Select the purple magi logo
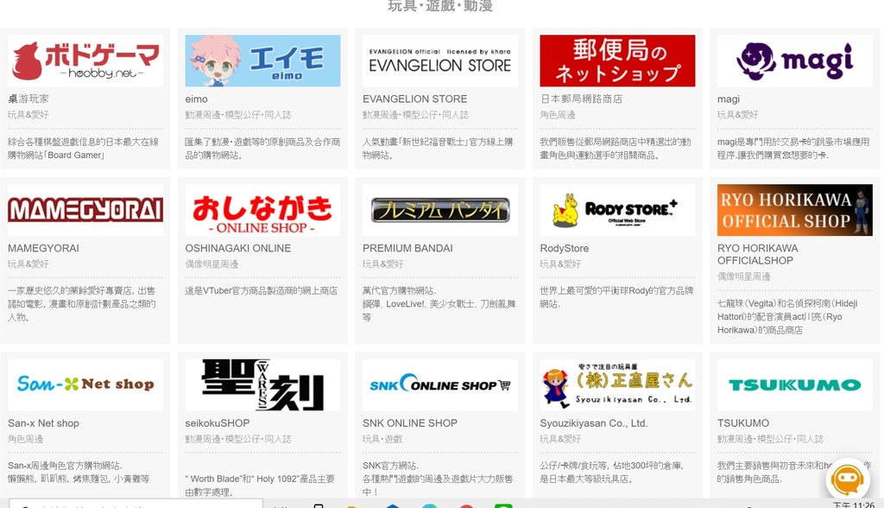 click(795, 60)
